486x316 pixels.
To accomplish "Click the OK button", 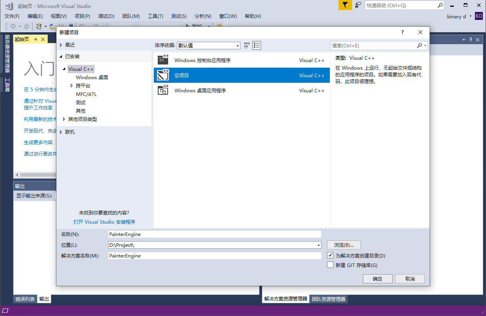I will (x=378, y=279).
